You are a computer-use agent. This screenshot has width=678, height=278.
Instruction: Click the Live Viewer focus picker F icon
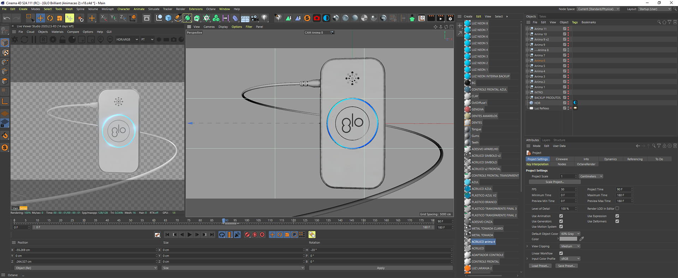(101, 40)
